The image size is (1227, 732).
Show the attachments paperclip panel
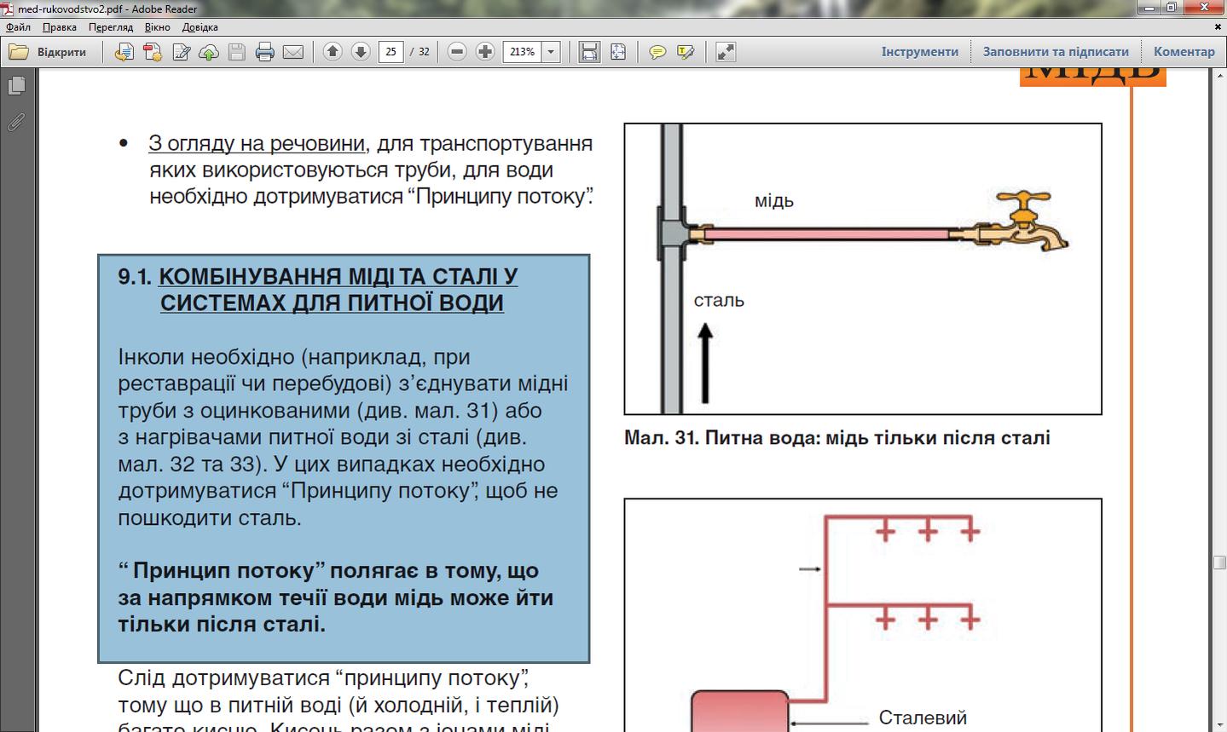(x=15, y=123)
